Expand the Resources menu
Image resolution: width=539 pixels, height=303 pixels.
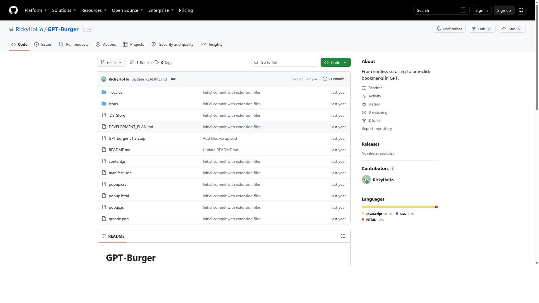(94, 10)
